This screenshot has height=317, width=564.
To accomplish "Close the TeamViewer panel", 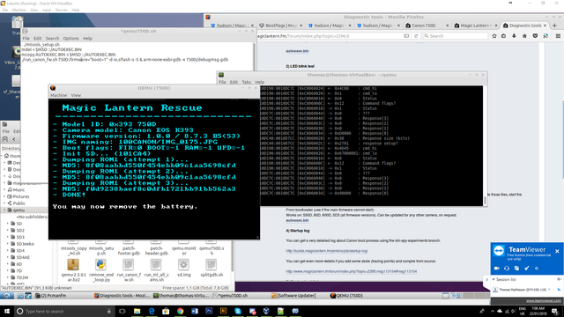I will [x=557, y=251].
